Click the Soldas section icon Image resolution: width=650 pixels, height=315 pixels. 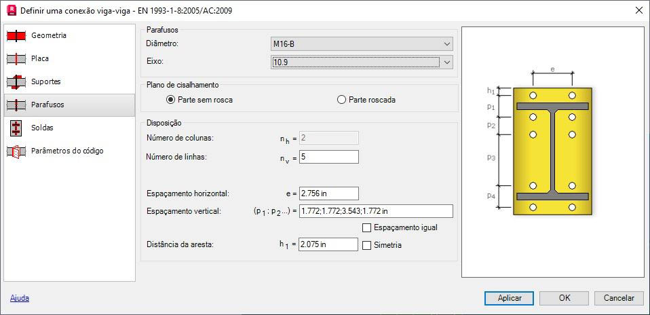[x=16, y=128]
